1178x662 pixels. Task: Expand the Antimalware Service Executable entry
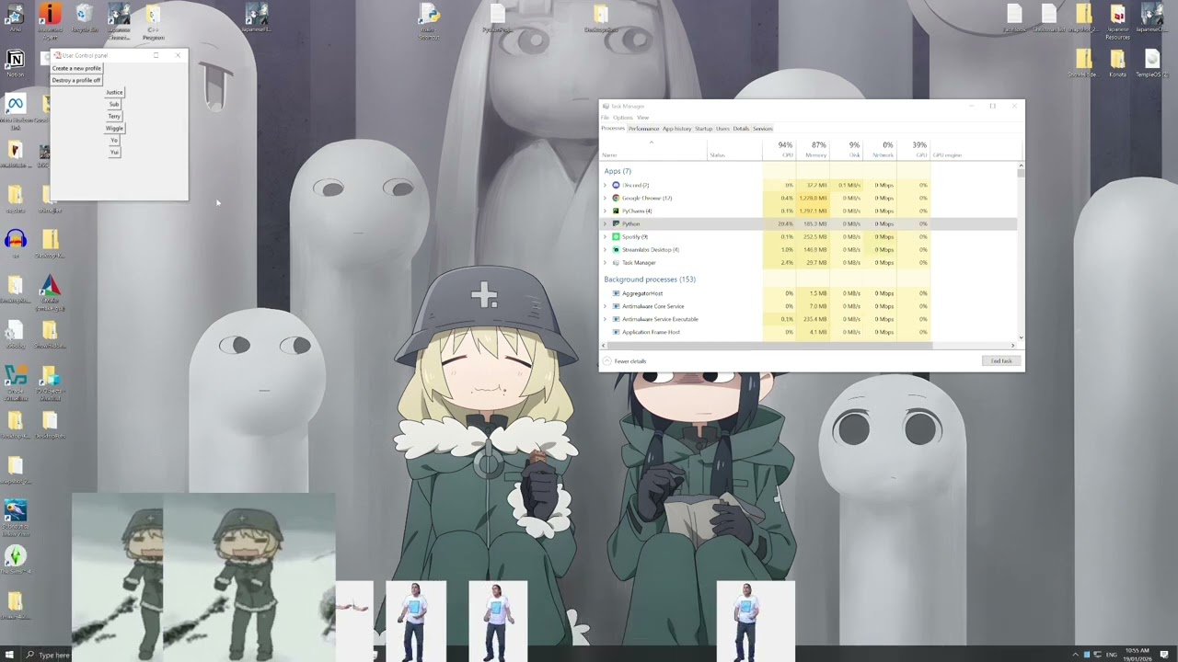[605, 319]
